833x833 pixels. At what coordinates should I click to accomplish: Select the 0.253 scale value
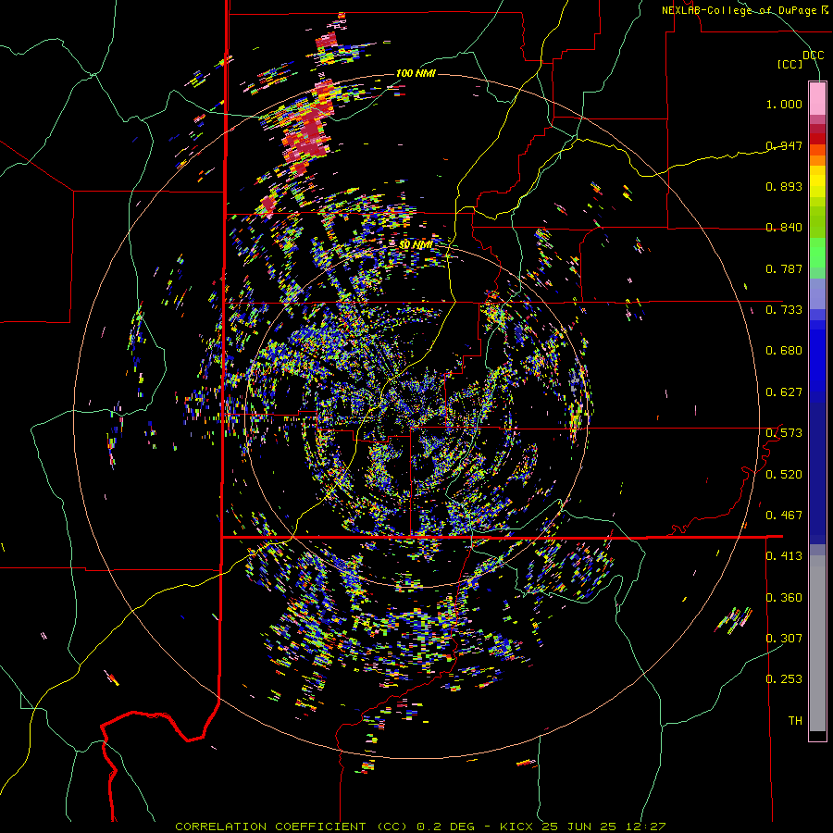(x=784, y=679)
